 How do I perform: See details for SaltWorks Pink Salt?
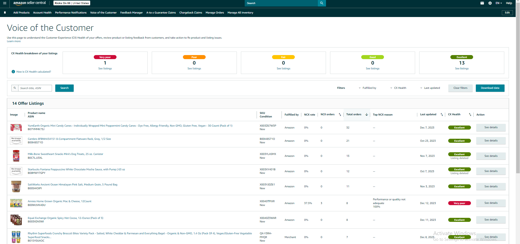(491, 187)
